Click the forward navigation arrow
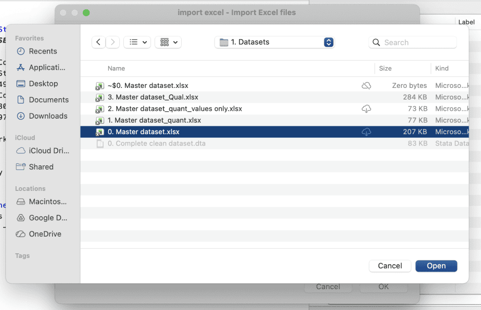481x310 pixels. [x=112, y=43]
